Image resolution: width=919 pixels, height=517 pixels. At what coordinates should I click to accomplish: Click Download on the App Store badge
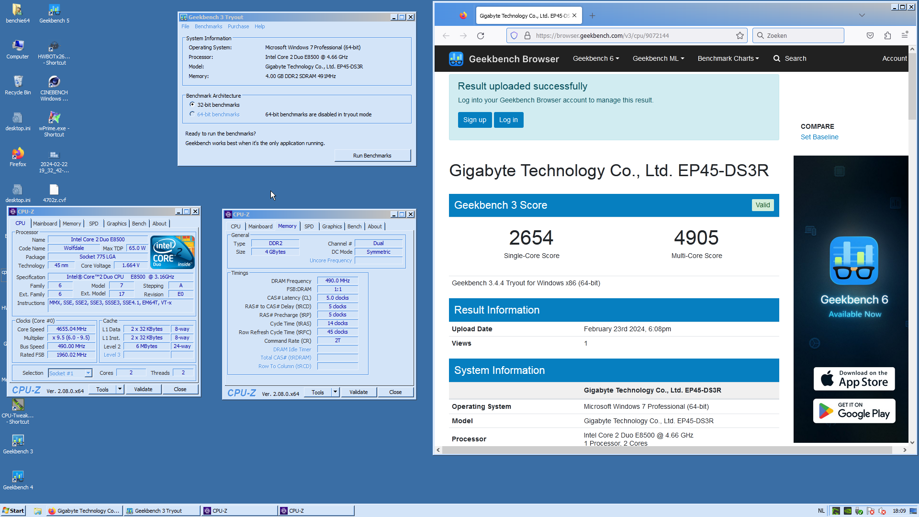(854, 379)
